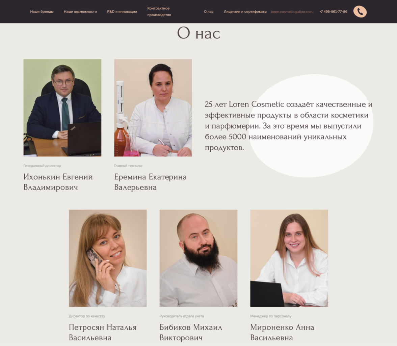
Task: Click the name Ихонькин Евгений Владимирович
Action: (58, 182)
